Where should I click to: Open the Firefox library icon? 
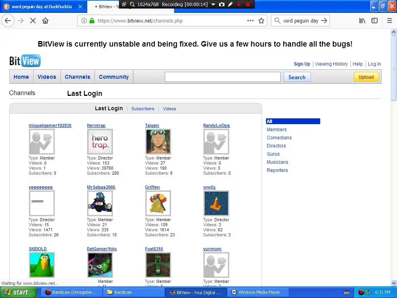(x=362, y=21)
